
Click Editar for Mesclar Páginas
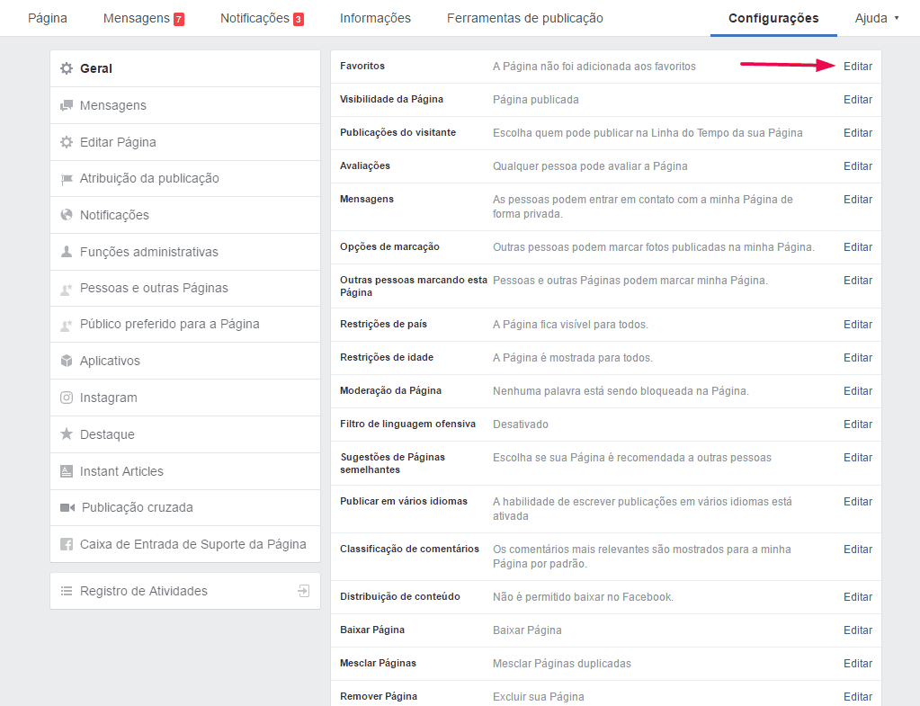[858, 664]
